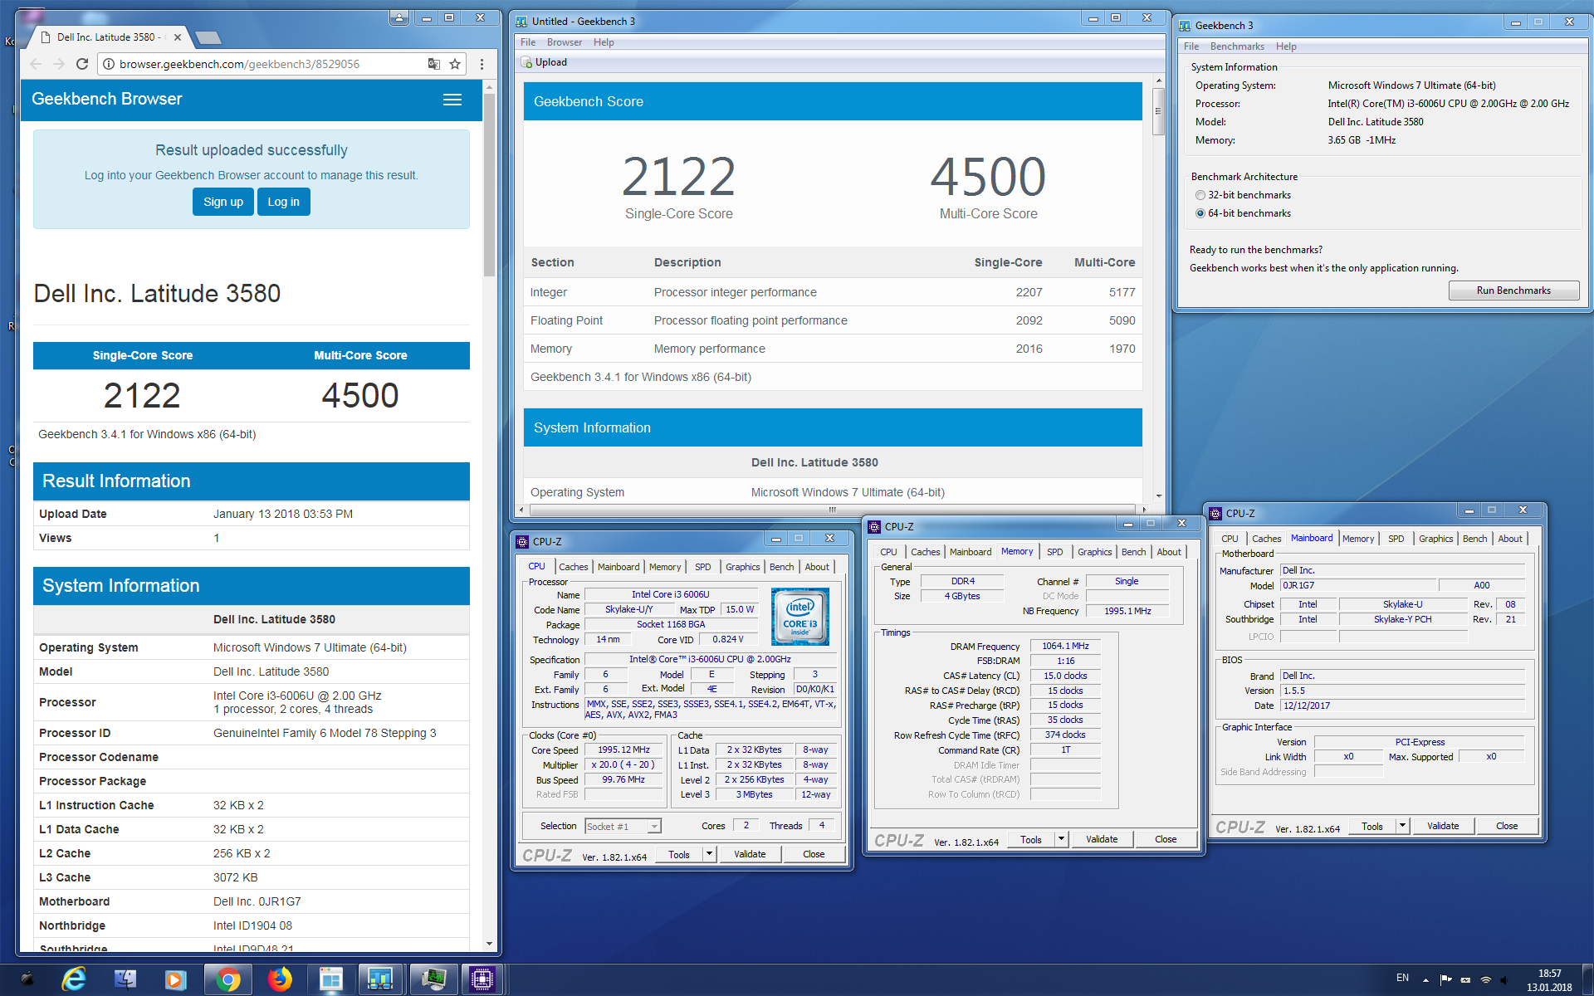1594x996 pixels.
Task: Click the Chrome user profile icon
Action: click(400, 17)
